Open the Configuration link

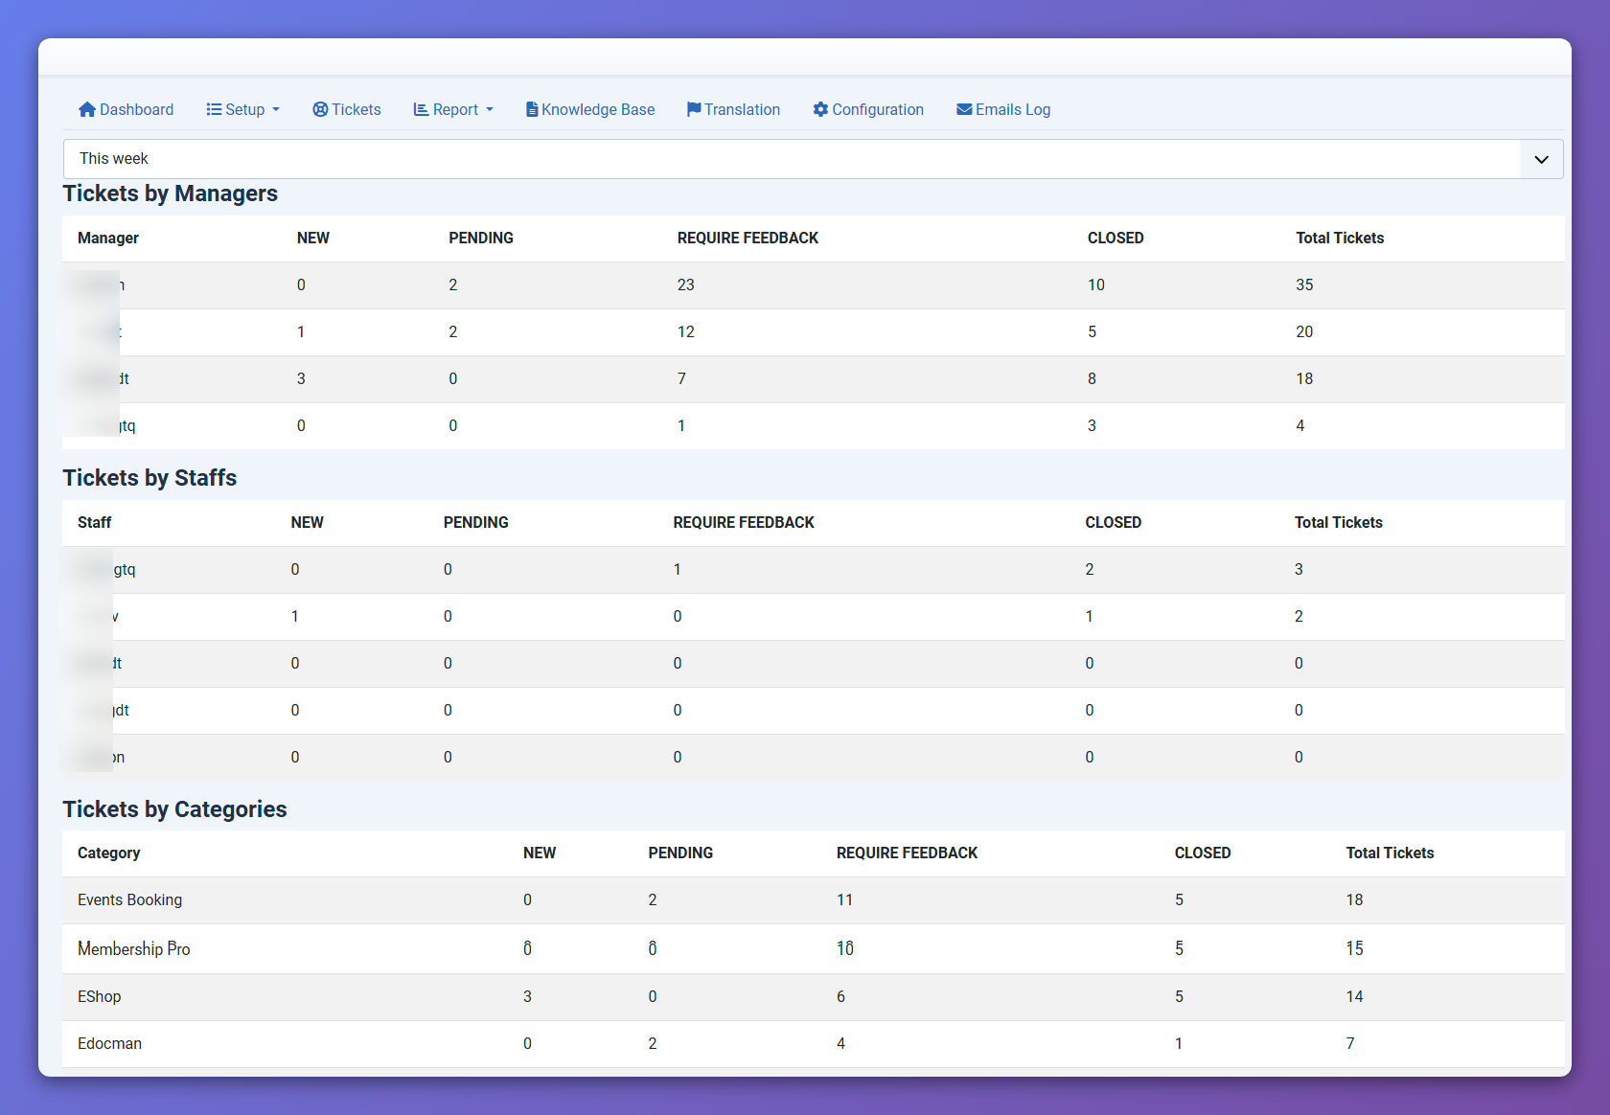point(878,109)
